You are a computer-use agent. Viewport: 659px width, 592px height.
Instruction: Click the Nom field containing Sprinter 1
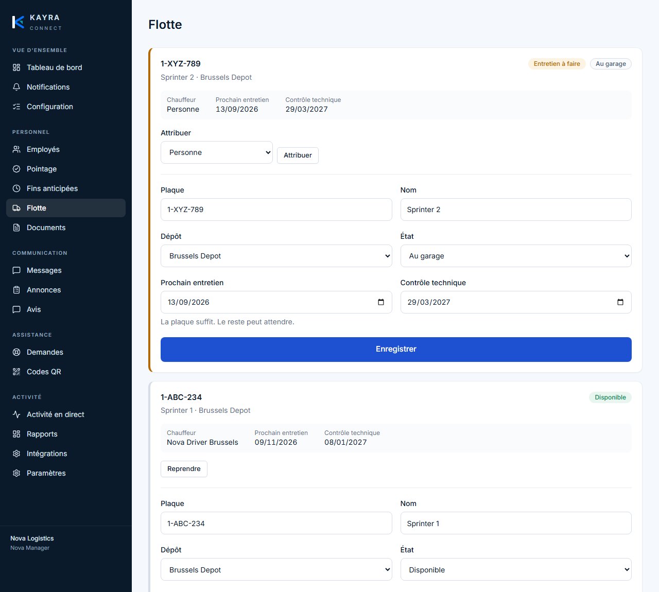[x=516, y=523]
